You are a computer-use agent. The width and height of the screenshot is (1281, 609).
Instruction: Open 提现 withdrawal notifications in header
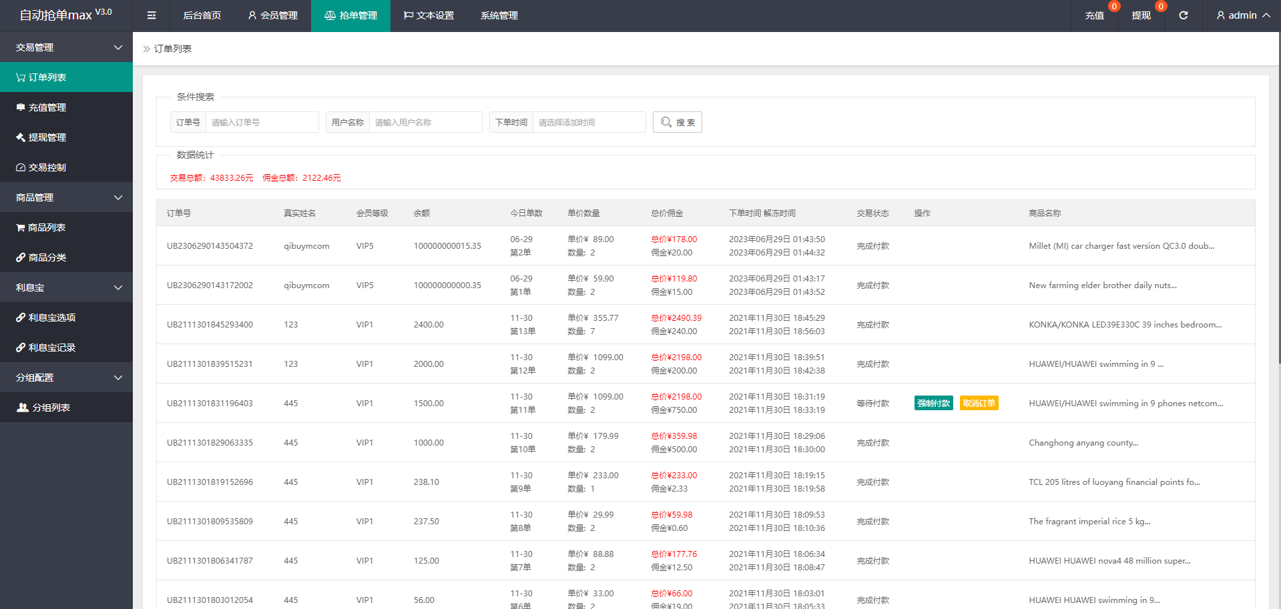point(1141,15)
